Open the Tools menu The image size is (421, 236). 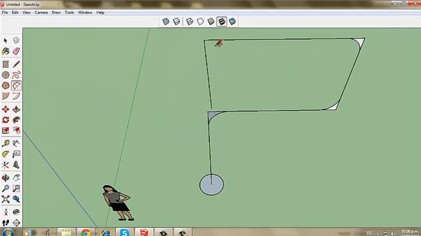[x=69, y=12]
